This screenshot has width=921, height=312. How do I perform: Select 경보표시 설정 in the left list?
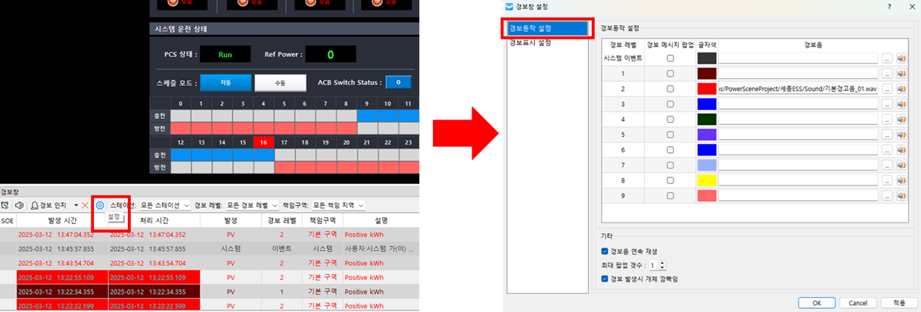click(530, 43)
